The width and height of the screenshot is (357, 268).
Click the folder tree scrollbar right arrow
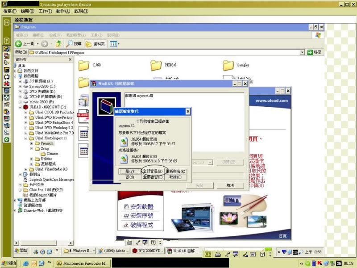click(71, 243)
